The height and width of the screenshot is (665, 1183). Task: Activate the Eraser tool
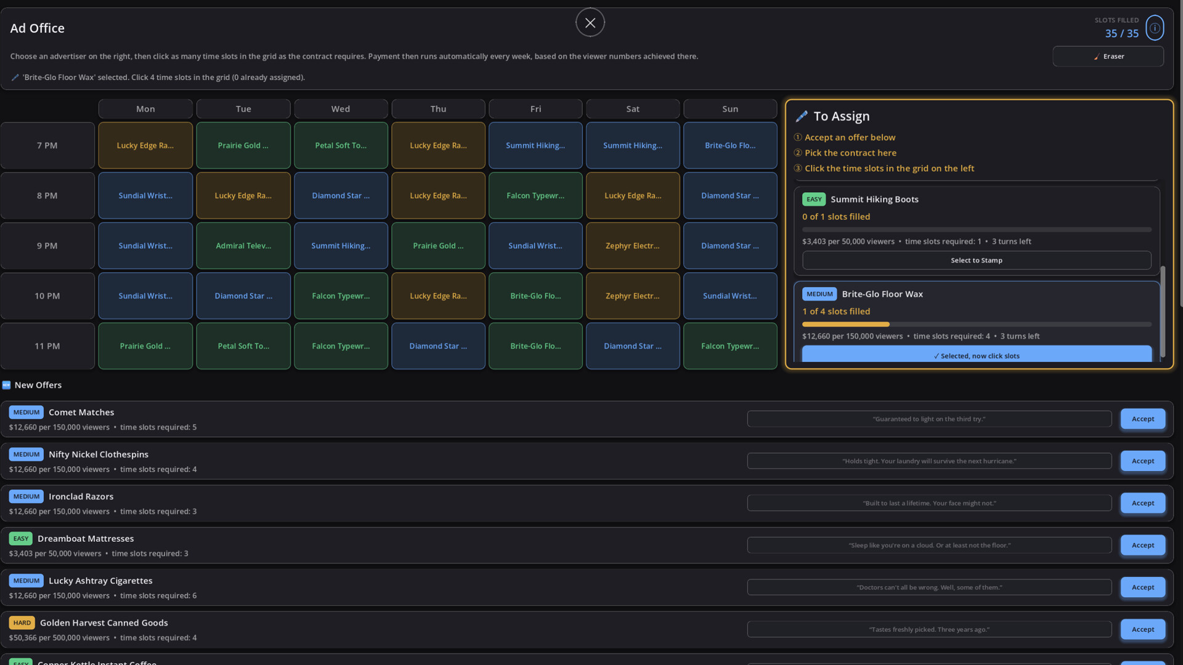click(x=1108, y=56)
